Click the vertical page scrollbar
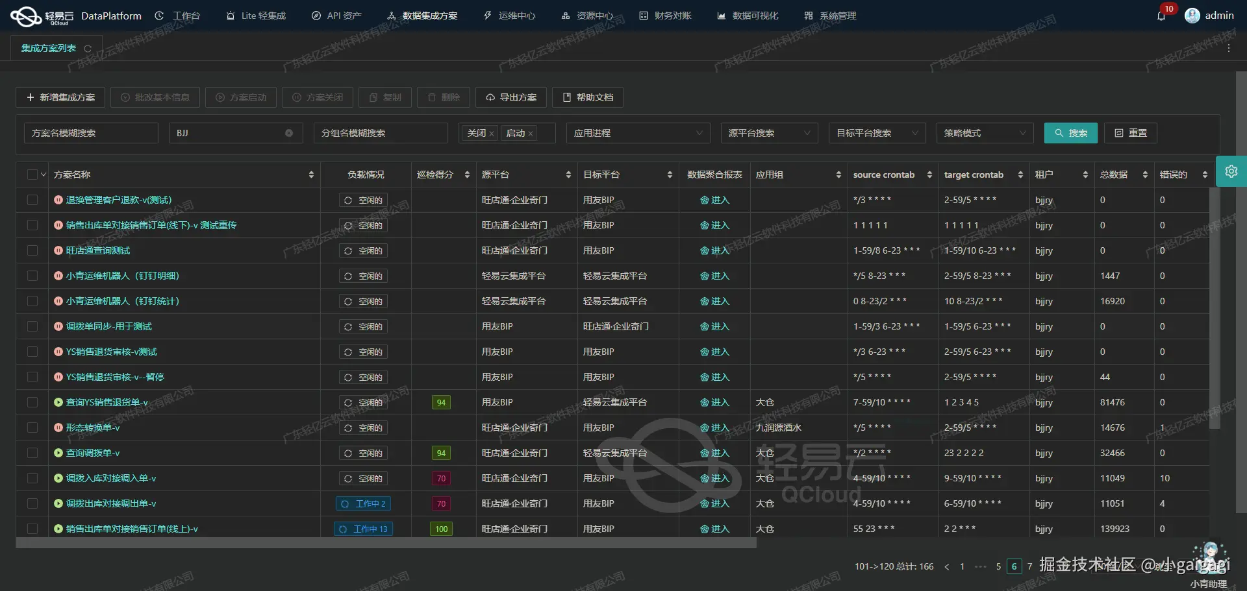The height and width of the screenshot is (591, 1247). pos(1241,292)
